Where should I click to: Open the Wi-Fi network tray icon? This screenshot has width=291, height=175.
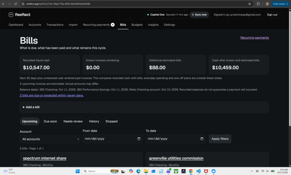click(262, 171)
